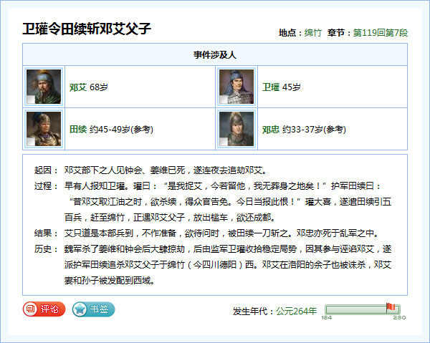The image size is (430, 343).
Task: Click the 事件涉及人 section header
Action: tap(214, 54)
